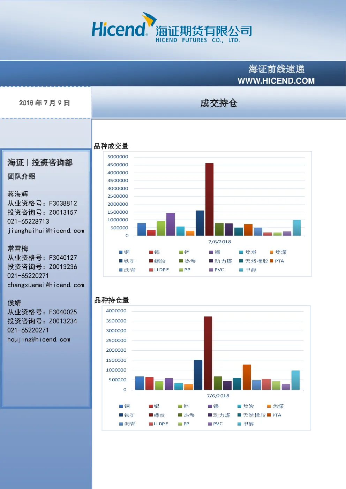Click the 铜 legend swatch in 品种持仓量 chart
This screenshot has height=489, width=346.
(x=121, y=406)
